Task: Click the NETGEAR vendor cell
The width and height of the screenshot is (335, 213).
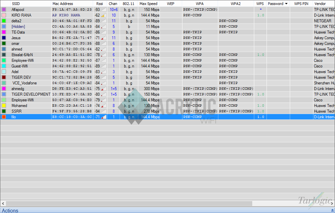Action: tap(323, 21)
